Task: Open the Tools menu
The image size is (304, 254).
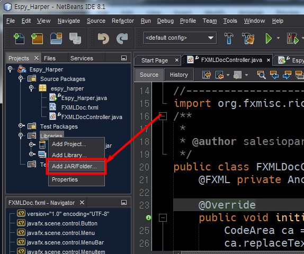Action: click(x=230, y=21)
